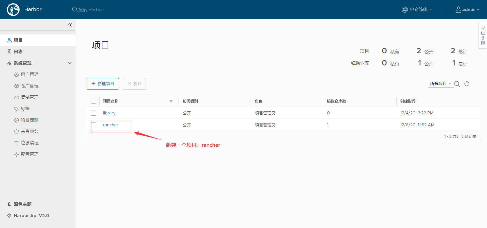Filter by project name funnel icon

coord(171,101)
